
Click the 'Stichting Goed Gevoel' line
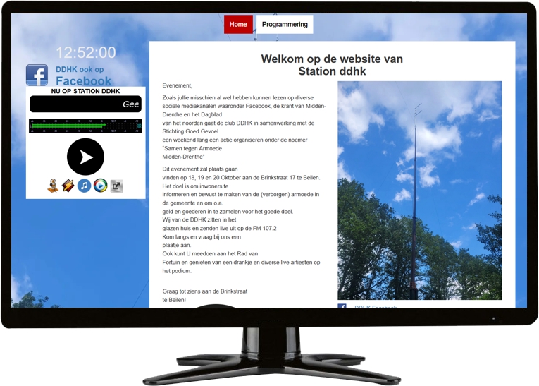tap(190, 131)
